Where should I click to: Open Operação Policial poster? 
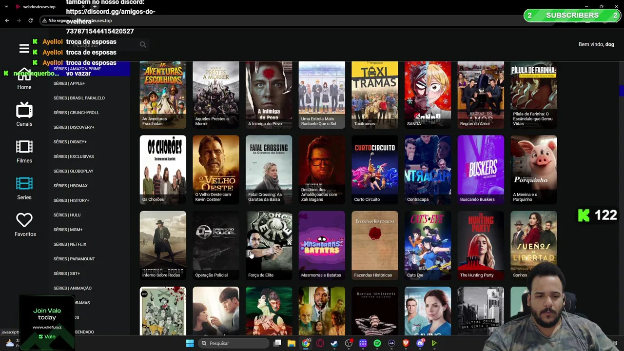pyautogui.click(x=216, y=245)
